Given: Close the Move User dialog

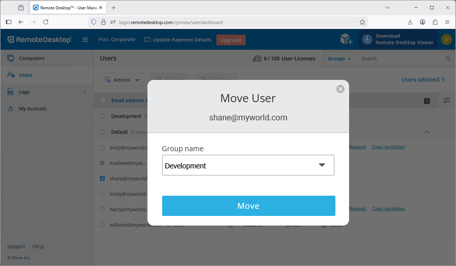Looking at the screenshot, I should (x=340, y=89).
